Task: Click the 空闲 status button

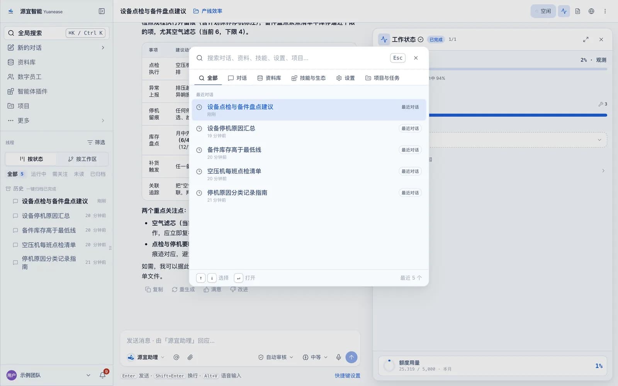Action: tap(543, 11)
